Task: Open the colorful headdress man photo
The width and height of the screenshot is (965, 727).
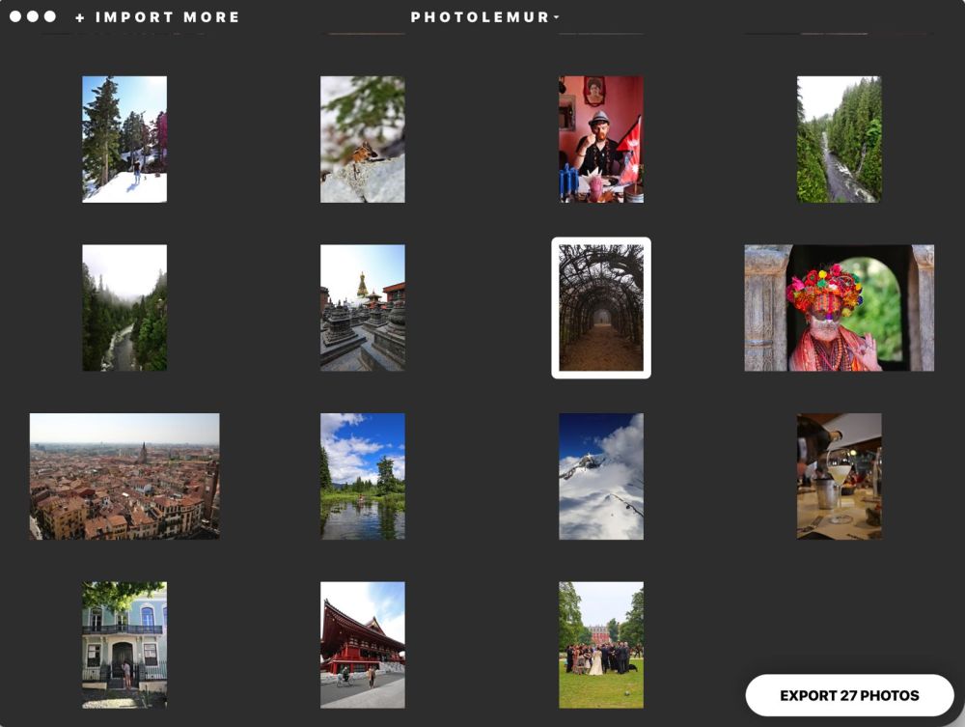Action: 839,308
